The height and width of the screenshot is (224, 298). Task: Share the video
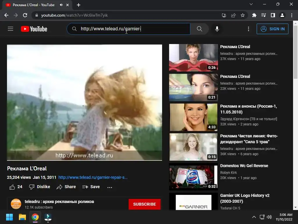66,187
